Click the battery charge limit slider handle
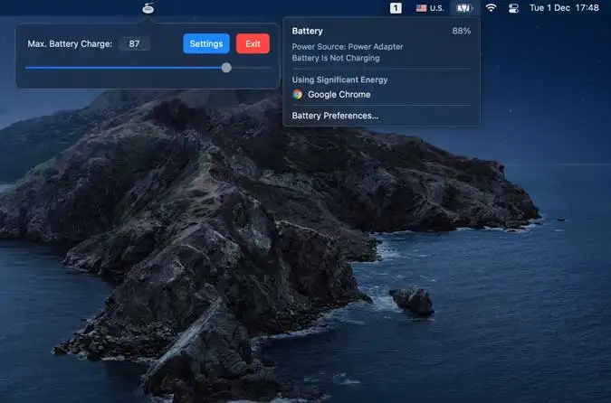Screen dimensions: 611x403 (x=226, y=68)
